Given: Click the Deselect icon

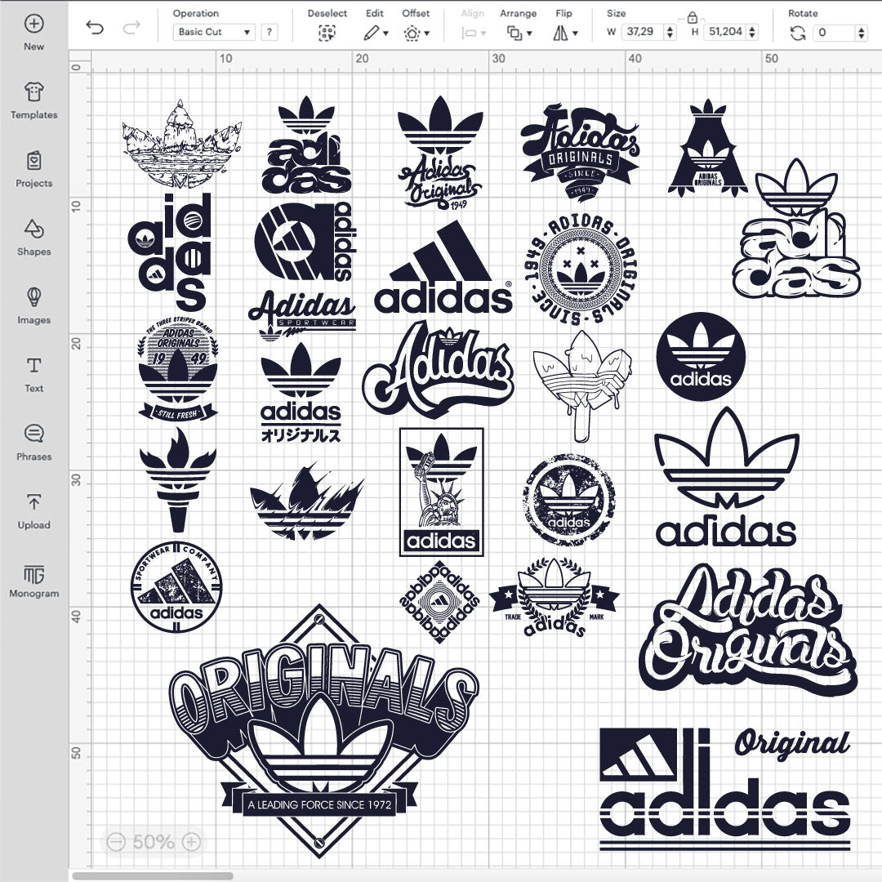Looking at the screenshot, I should (x=327, y=33).
